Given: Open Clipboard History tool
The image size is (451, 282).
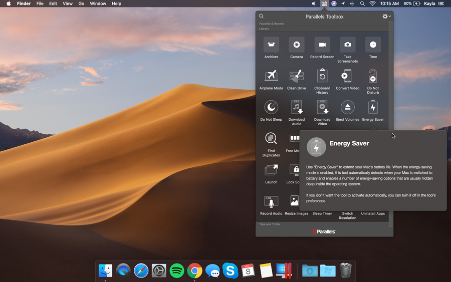Looking at the screenshot, I should pyautogui.click(x=322, y=76).
